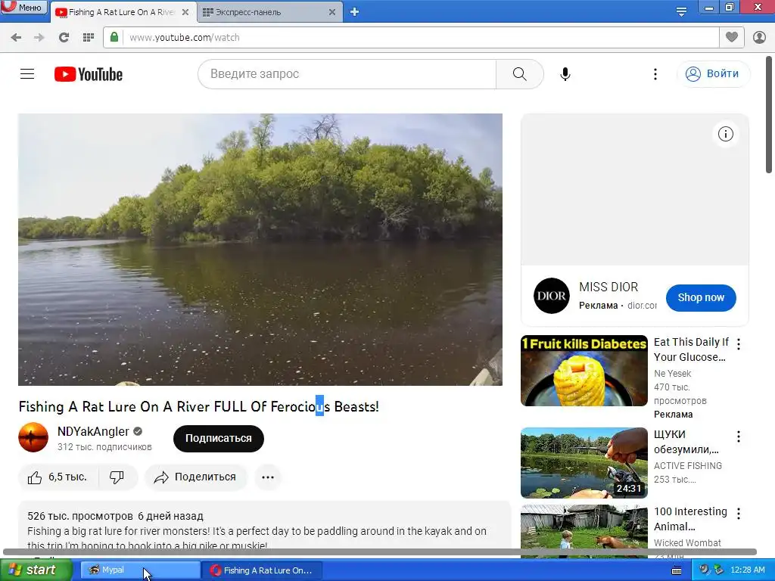The image size is (775, 581).
Task: Bookmark the page with the heart icon
Action: click(x=732, y=37)
